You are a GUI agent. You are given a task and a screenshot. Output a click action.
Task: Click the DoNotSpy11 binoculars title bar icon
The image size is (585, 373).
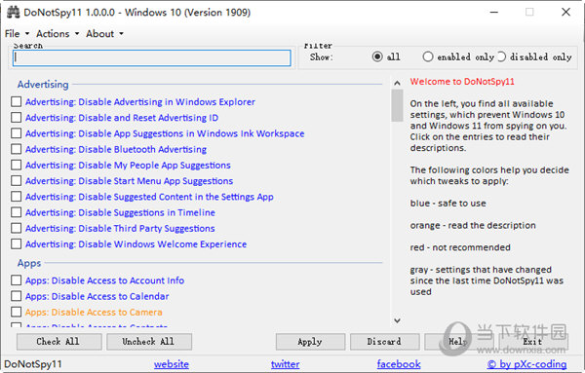(x=13, y=13)
